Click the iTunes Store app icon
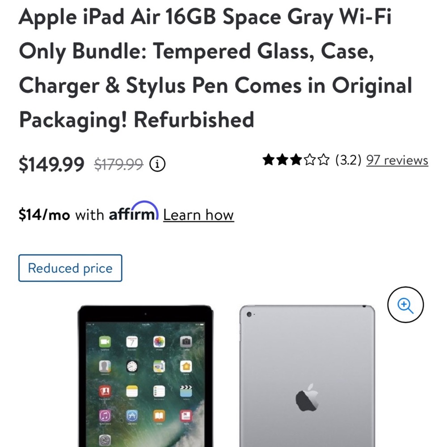The height and width of the screenshot is (447, 447). (105, 415)
